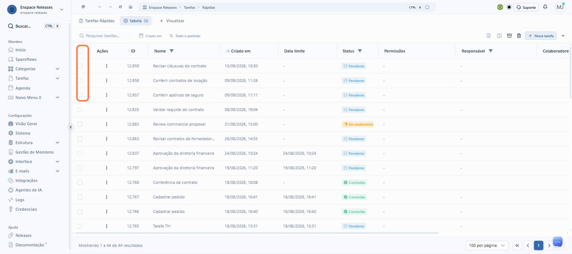The image size is (572, 254).
Task: Check the row Conferir contratos de locação
Action: pyautogui.click(x=80, y=80)
